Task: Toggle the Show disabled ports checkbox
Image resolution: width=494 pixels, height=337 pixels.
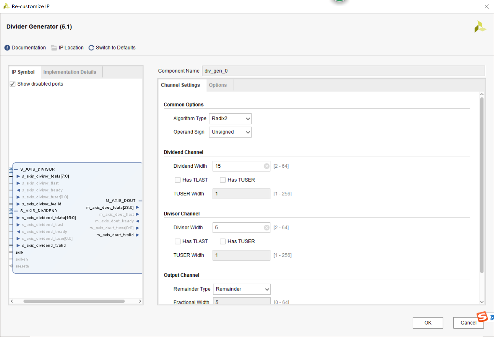Action: click(x=13, y=84)
